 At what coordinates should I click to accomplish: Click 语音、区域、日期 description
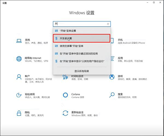(x=80, y=79)
